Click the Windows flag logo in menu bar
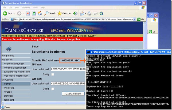Screen dimensions: 172x110 click(143, 7)
